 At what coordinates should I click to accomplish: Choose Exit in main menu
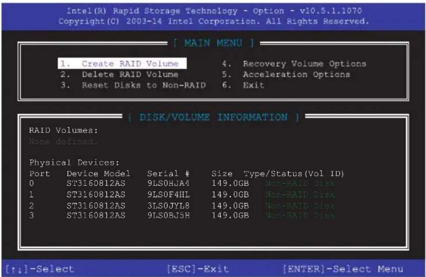pos(243,85)
